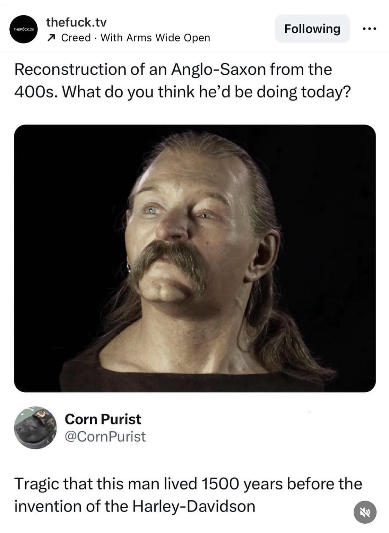This screenshot has width=389, height=533.
Task: Open thefuck.tv black profile avatar
Action: pos(24,29)
